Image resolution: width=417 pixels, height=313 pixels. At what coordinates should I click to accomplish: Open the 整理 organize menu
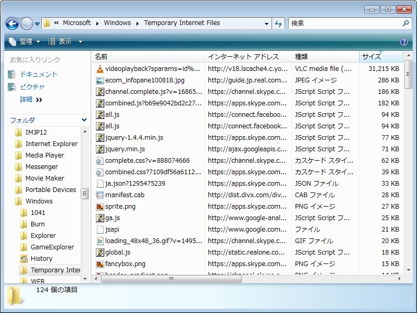click(x=24, y=42)
